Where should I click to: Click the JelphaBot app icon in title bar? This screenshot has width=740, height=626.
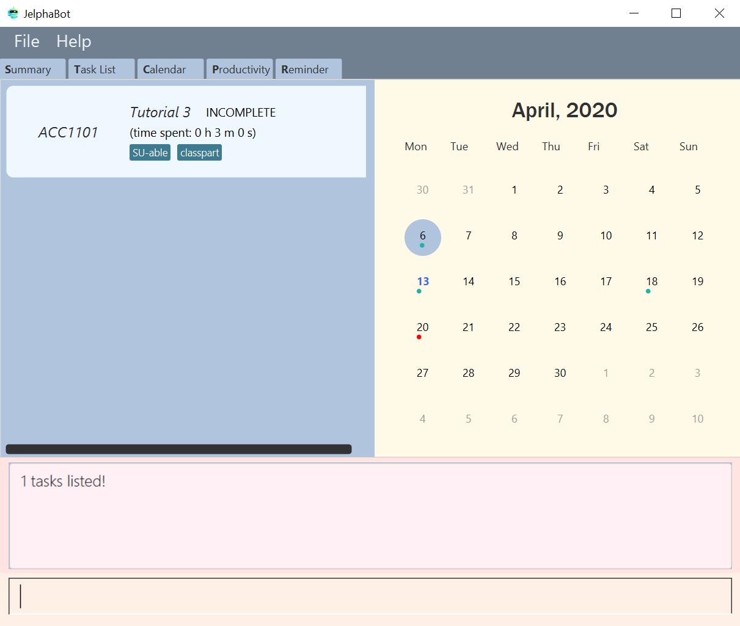point(13,13)
